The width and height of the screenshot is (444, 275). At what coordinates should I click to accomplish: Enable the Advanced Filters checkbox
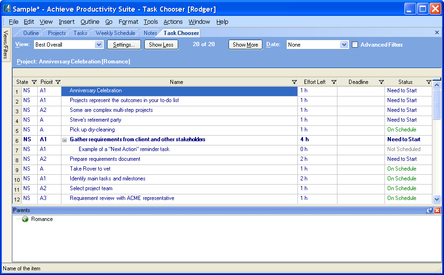pyautogui.click(x=355, y=44)
